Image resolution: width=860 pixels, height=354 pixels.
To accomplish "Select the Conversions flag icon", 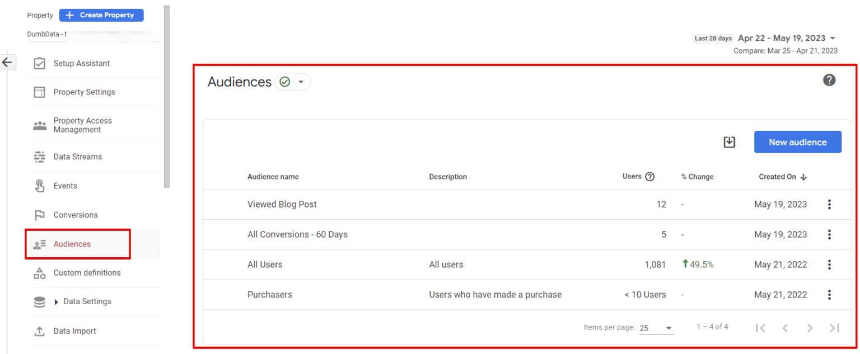I will click(39, 215).
